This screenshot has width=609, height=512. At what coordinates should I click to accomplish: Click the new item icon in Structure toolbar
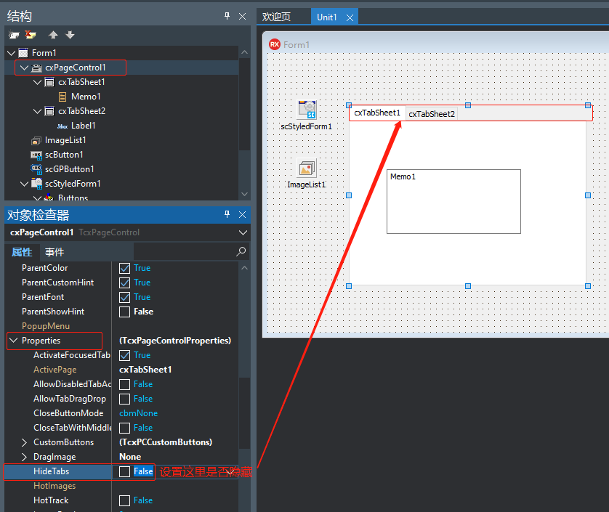(14, 35)
